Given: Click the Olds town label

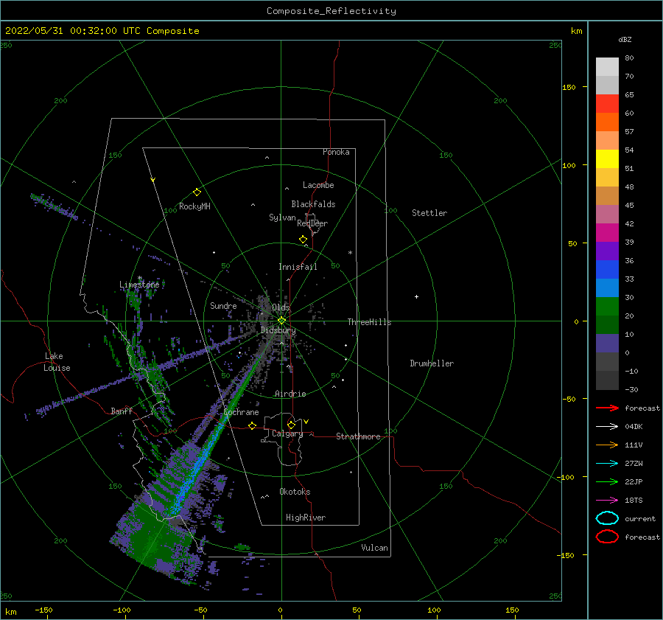Looking at the screenshot, I should pos(281,307).
